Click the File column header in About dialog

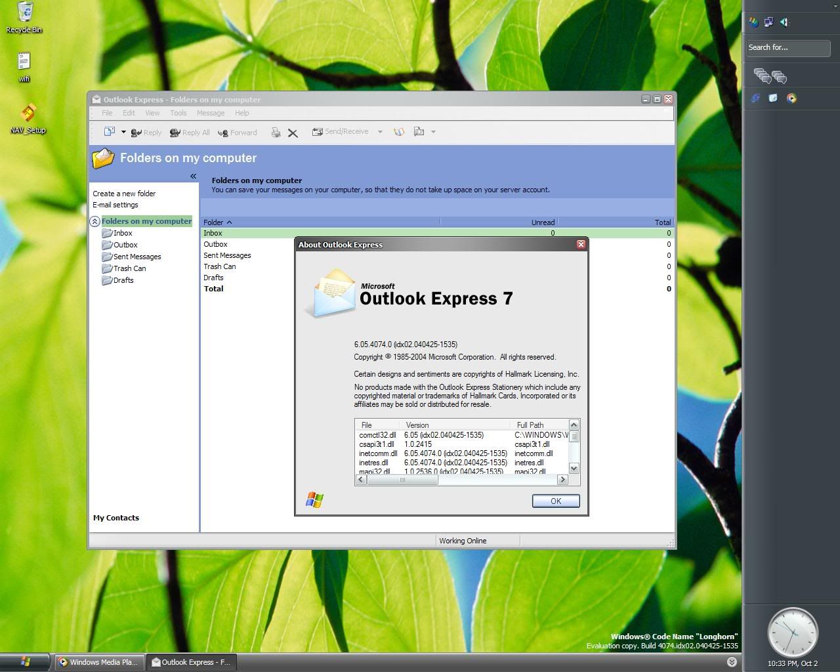pyautogui.click(x=378, y=425)
